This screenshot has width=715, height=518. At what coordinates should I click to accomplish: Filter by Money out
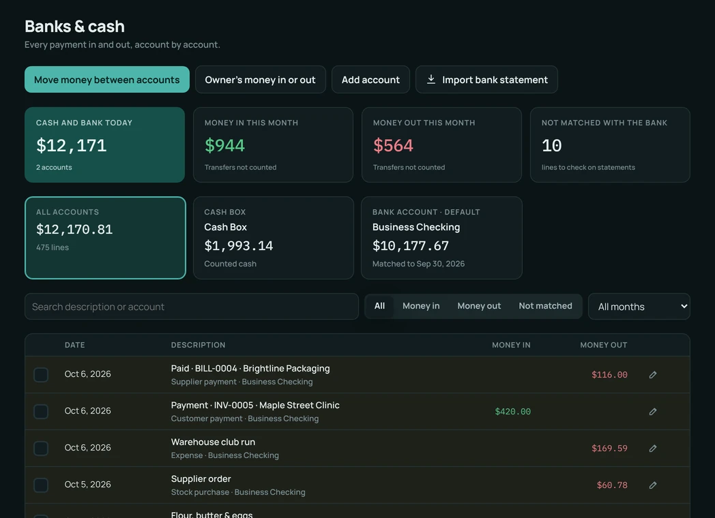click(x=479, y=306)
